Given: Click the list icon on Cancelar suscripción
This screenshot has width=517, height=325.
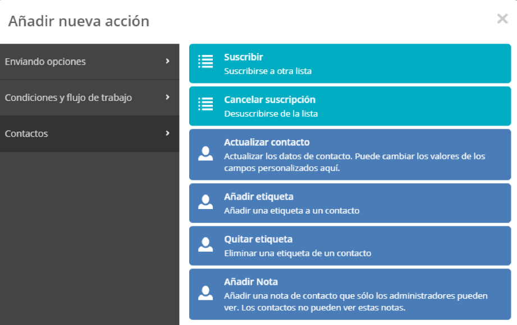Looking at the screenshot, I should click(x=205, y=103).
